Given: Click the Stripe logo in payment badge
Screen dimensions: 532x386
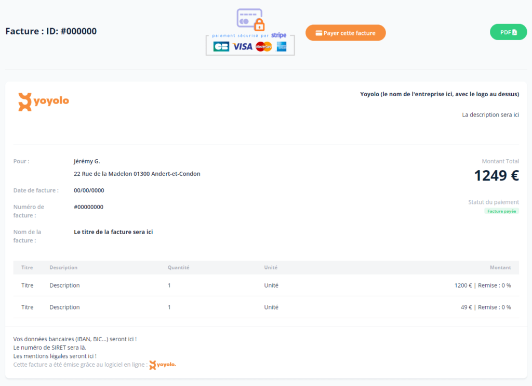Looking at the screenshot, I should [279, 35].
